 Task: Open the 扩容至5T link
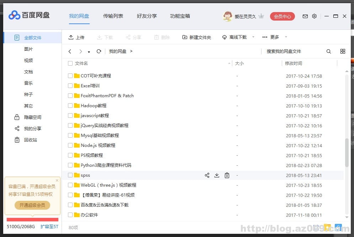[49, 226]
